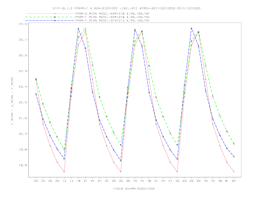The width and height of the screenshot is (255, 197).
Task: Click x-axis forecast hour label 78
Action: pos(220,181)
